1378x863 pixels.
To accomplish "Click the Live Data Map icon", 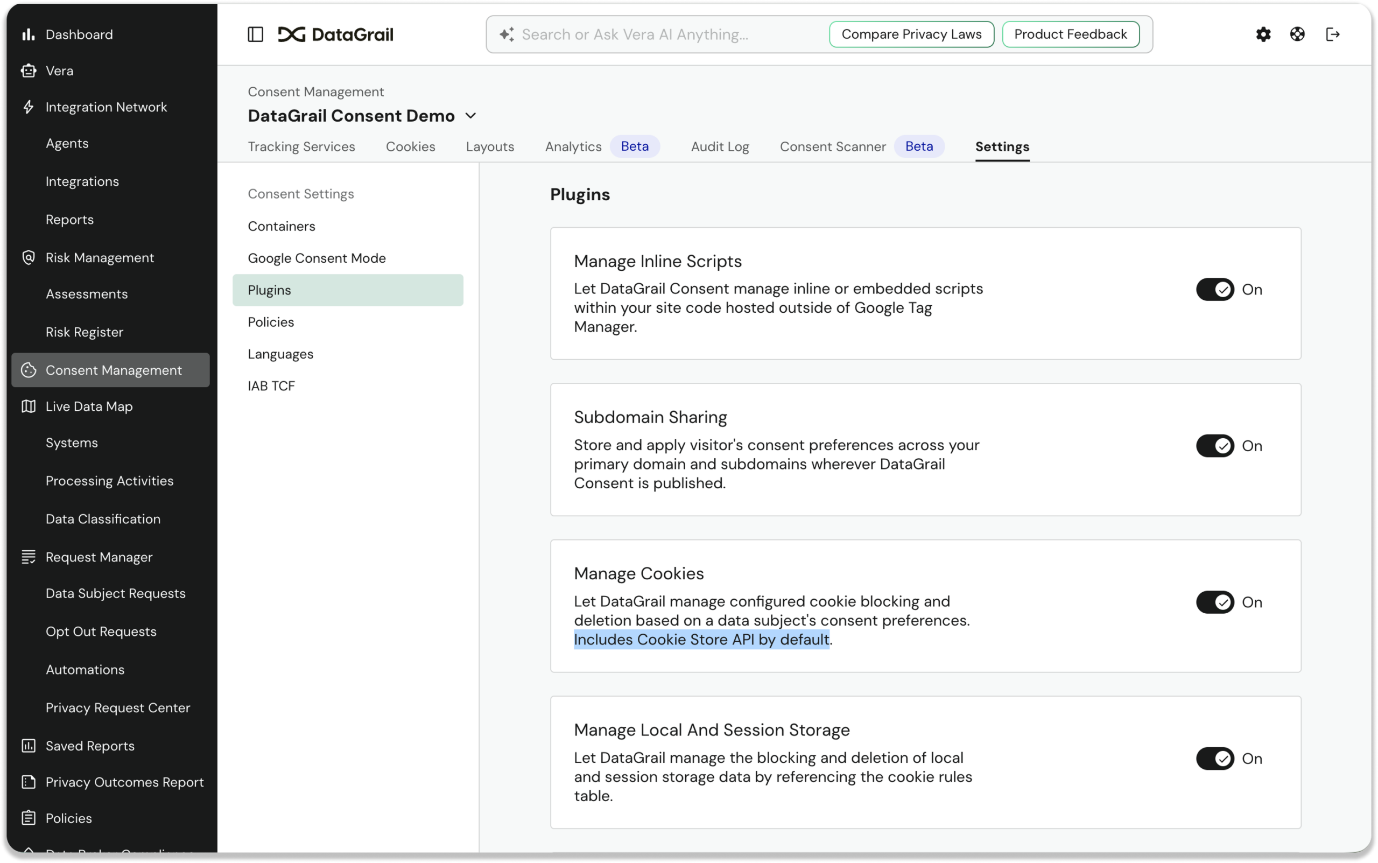I will 28,406.
